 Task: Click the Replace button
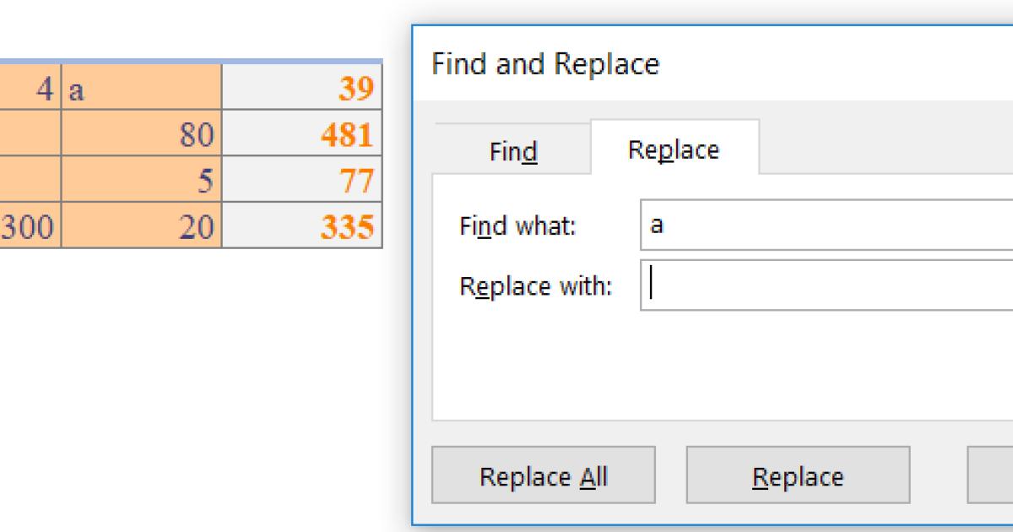pos(797,475)
